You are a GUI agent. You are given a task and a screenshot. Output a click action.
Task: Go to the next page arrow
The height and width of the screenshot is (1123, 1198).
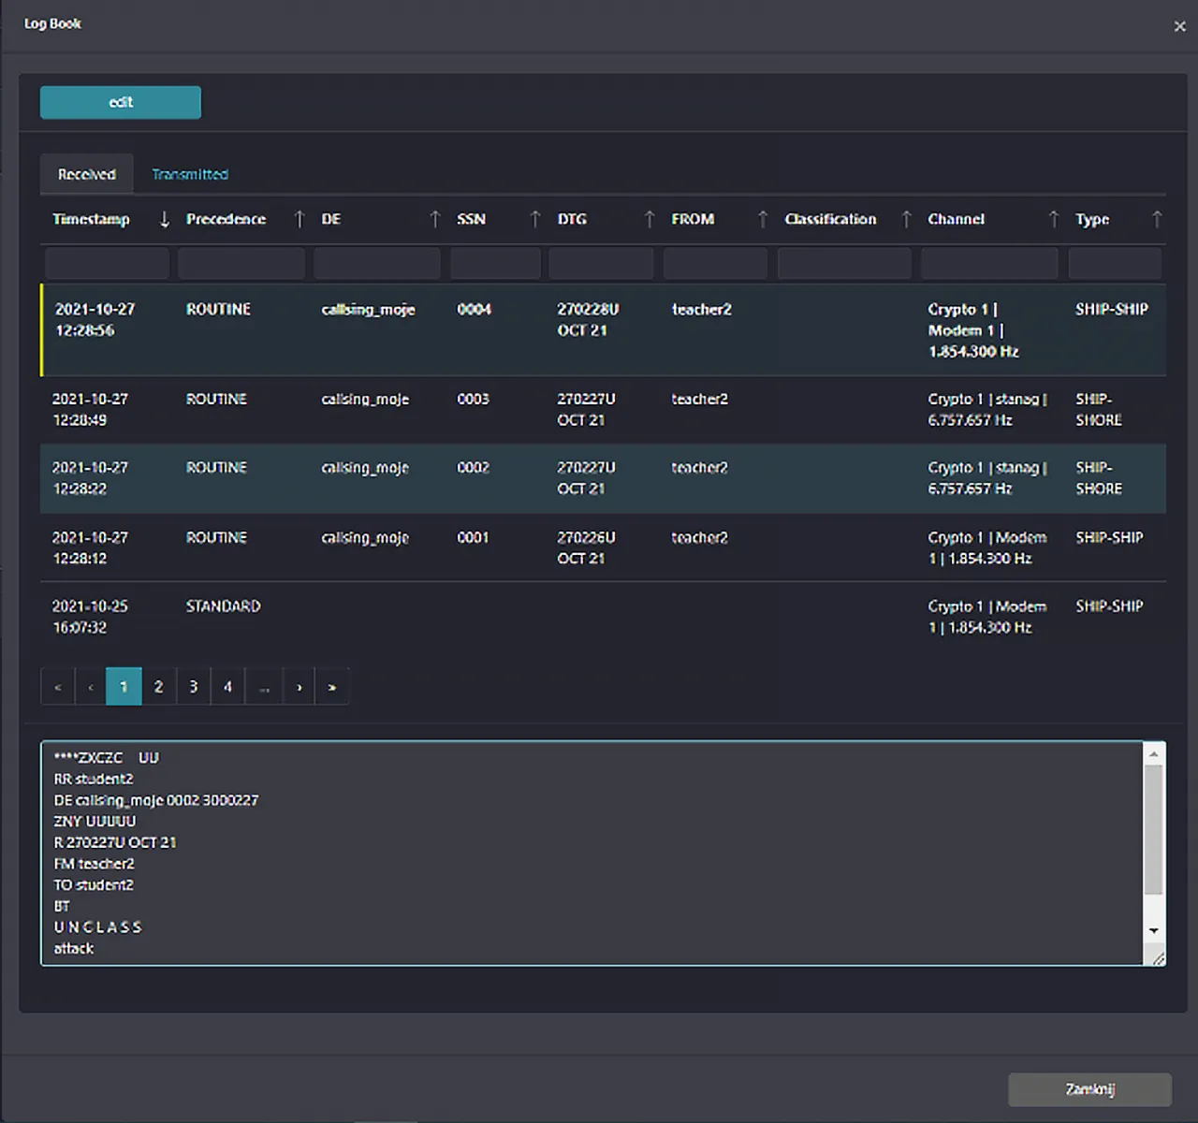click(299, 687)
